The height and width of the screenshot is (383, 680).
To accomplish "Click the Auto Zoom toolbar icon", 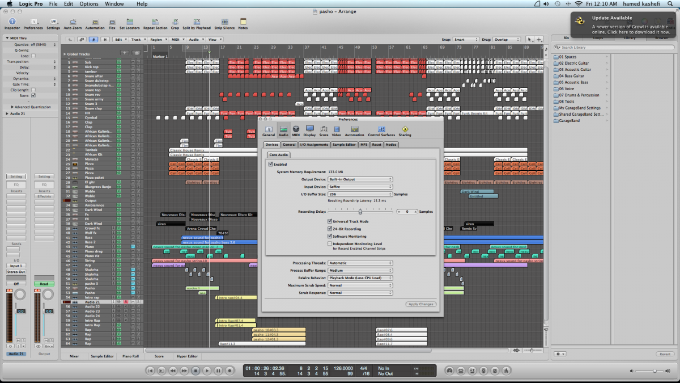I will coord(73,22).
